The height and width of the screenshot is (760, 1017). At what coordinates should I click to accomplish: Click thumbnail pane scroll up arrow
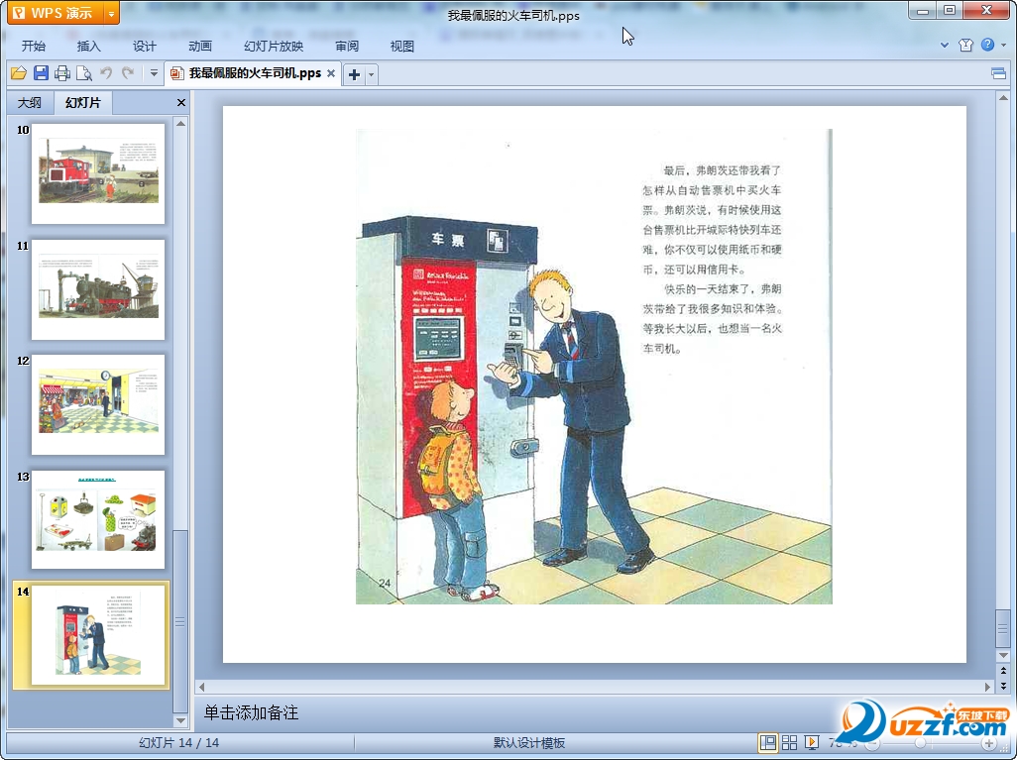[181, 123]
